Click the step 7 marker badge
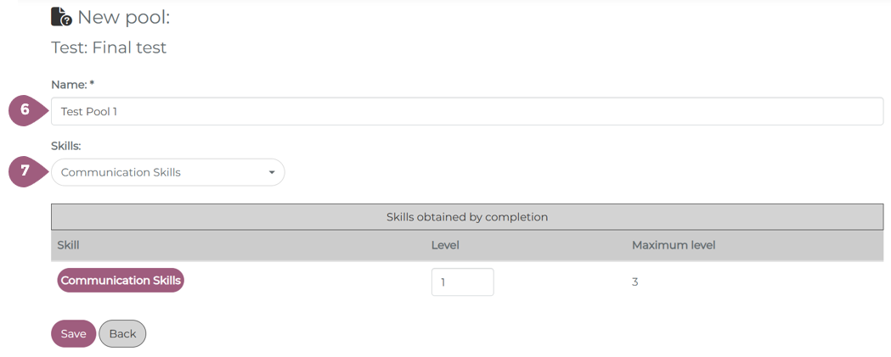This screenshot has height=357, width=891. [25, 171]
